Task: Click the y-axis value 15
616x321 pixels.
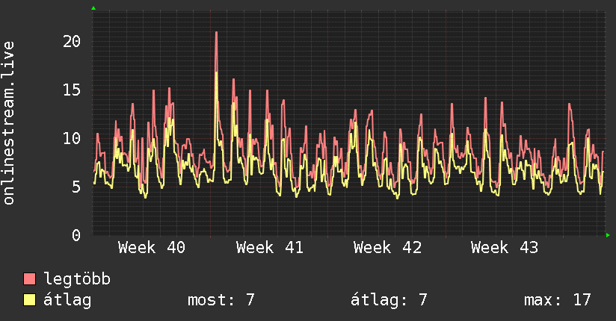Action: tap(72, 90)
